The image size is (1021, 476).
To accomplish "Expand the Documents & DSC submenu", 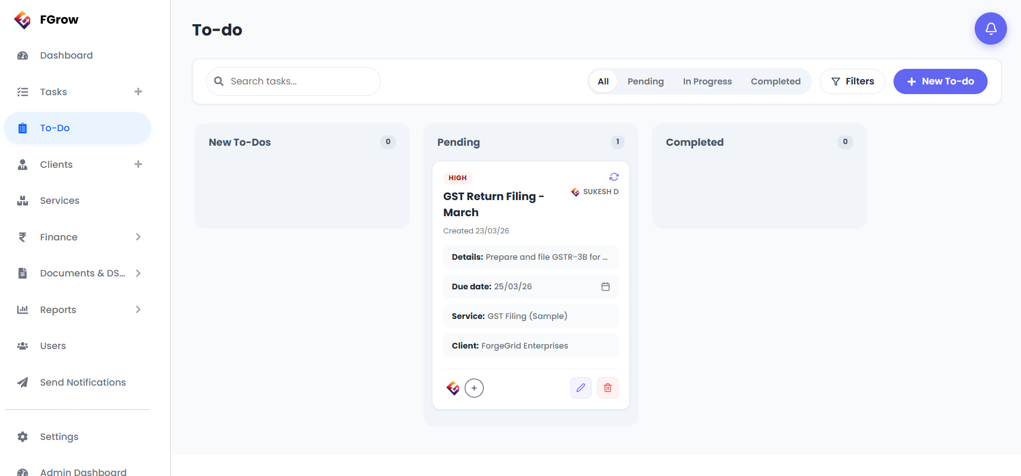I will 138,273.
